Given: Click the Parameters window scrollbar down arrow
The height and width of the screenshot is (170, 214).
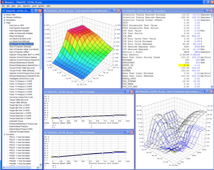Looking at the screenshot, I should (x=212, y=86).
